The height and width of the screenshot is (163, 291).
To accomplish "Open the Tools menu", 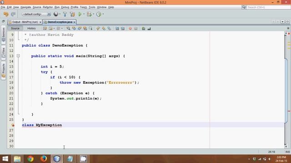I will [92, 7].
